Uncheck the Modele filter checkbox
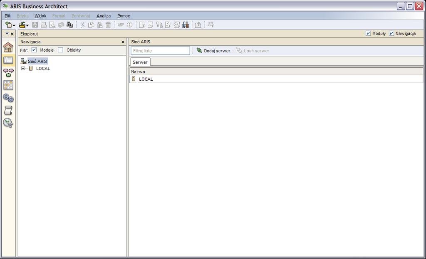 coord(34,50)
